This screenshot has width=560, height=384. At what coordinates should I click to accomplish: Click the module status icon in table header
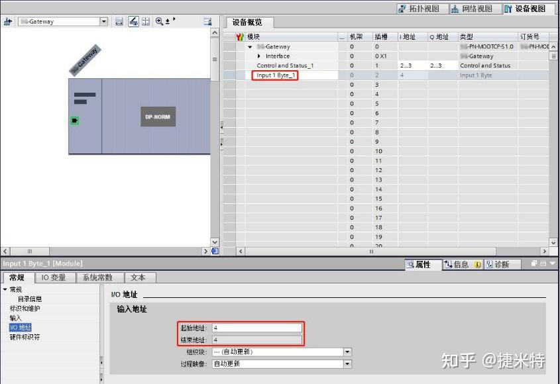[240, 37]
